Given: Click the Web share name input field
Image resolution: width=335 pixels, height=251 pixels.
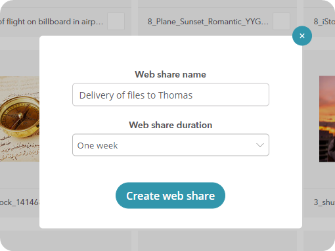Looking at the screenshot, I should (x=171, y=95).
